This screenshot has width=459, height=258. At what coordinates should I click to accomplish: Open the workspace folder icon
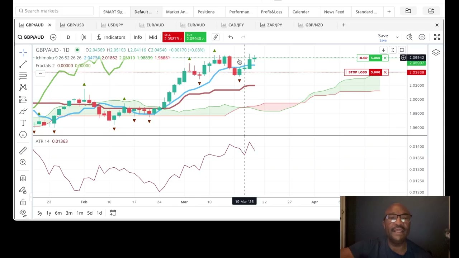point(408,11)
